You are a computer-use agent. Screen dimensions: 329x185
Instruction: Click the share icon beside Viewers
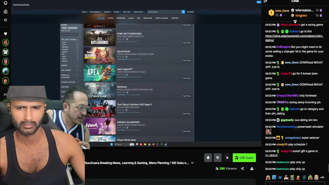[x=242, y=169]
